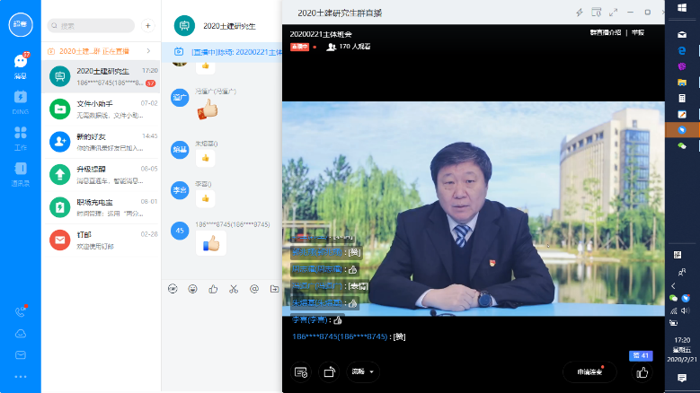Click the first icon in the chat toolbar
The width and height of the screenshot is (700, 393).
coord(173,289)
